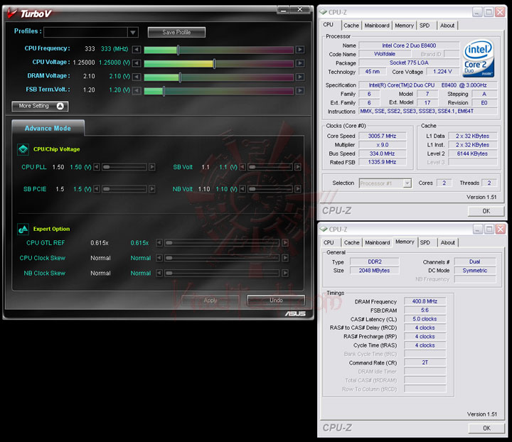Open CPU tab in bottom CPU-Z window
This screenshot has height=442, width=512.
point(329,243)
